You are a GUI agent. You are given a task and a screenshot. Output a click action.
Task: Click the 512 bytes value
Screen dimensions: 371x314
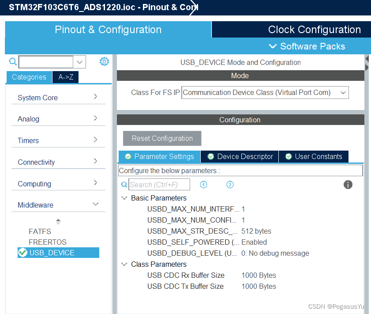coord(256,231)
